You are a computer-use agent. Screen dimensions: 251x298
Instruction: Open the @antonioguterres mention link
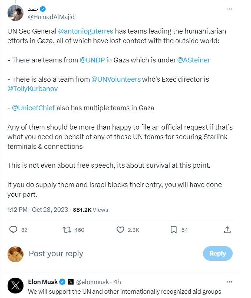86,31
